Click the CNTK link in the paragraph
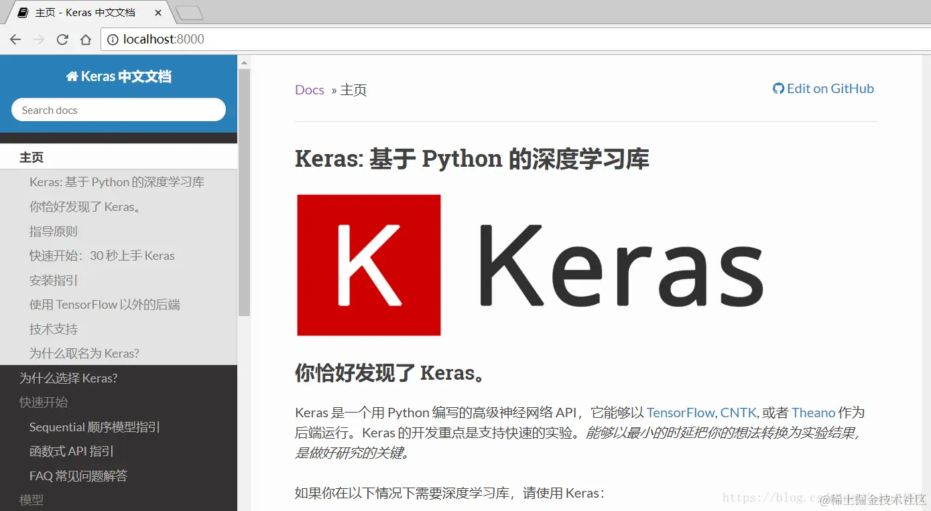The width and height of the screenshot is (931, 511). (x=738, y=413)
